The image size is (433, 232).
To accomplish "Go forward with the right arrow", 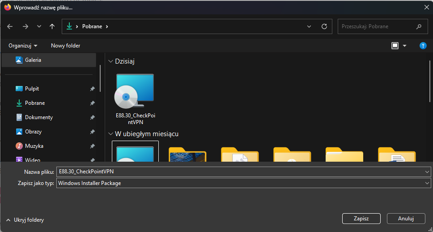I will coord(25,26).
